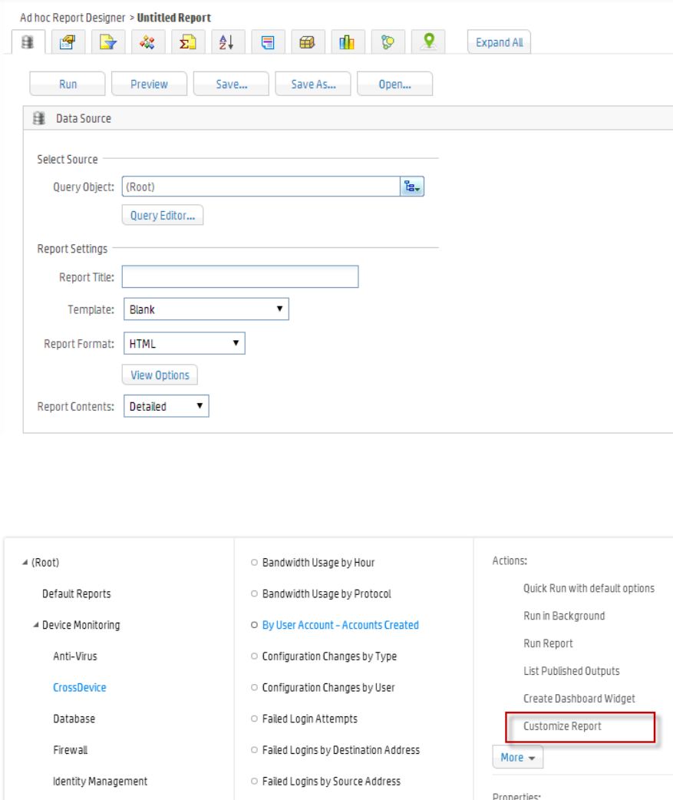Screen dimensions: 673x800
Task: Open the Chart tab with bar graph icon
Action: coord(347,42)
